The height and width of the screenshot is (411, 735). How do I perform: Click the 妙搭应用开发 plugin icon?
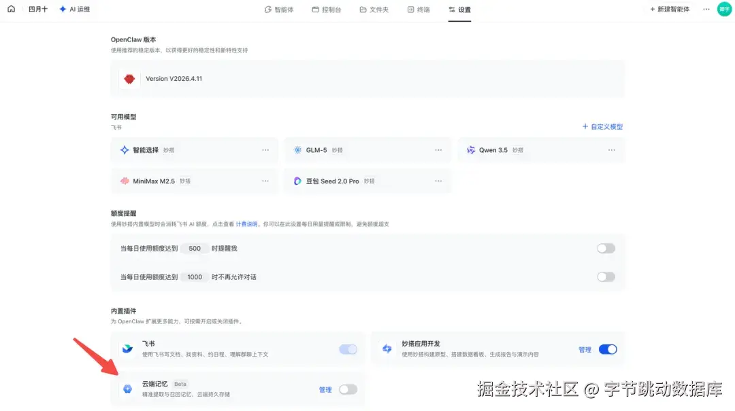pos(387,349)
